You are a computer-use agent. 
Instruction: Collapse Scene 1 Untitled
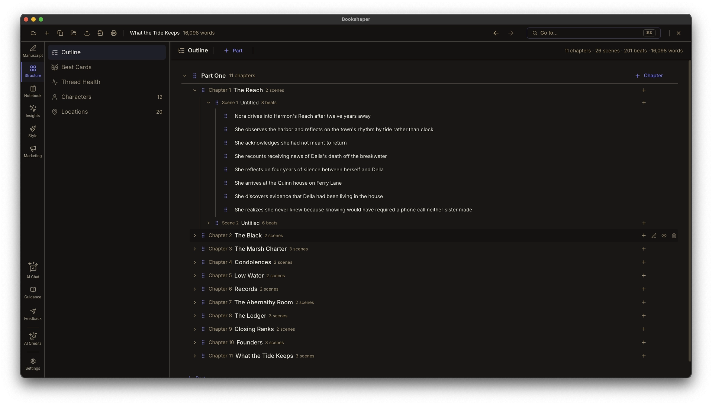coord(209,103)
